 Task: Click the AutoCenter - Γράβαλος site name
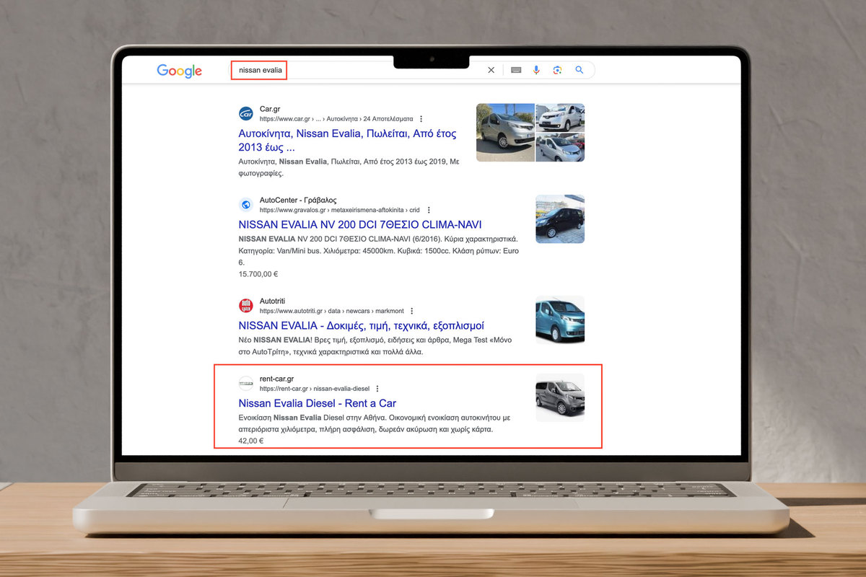coord(298,200)
